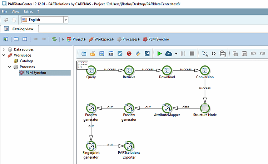Switch to vertical split layout icon
This screenshot has height=164, width=268.
[25, 39]
